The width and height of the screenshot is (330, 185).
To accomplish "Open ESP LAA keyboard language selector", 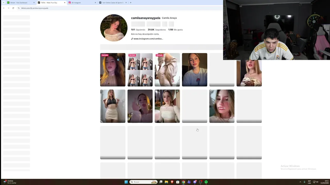I will (309, 182).
